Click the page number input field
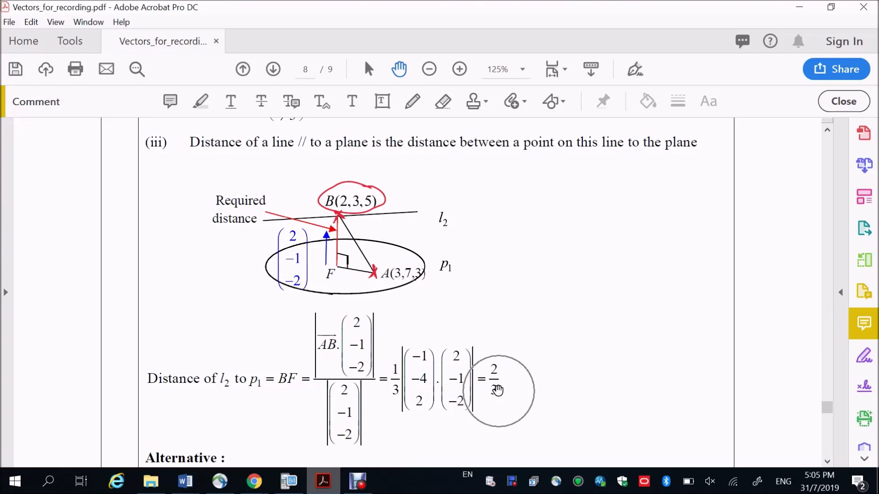 click(305, 70)
